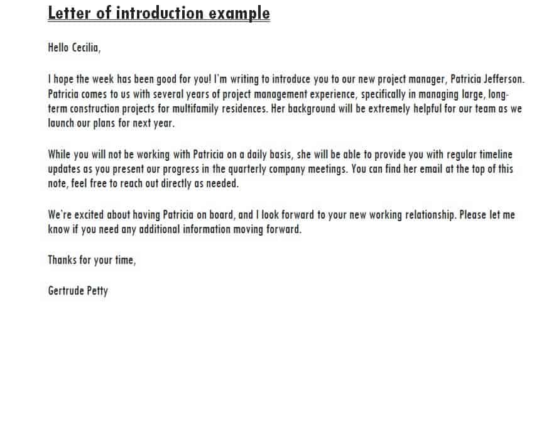Image resolution: width=554 pixels, height=438 pixels.
Task: Click the line 'launch our plans for next year.'
Action: (x=111, y=123)
